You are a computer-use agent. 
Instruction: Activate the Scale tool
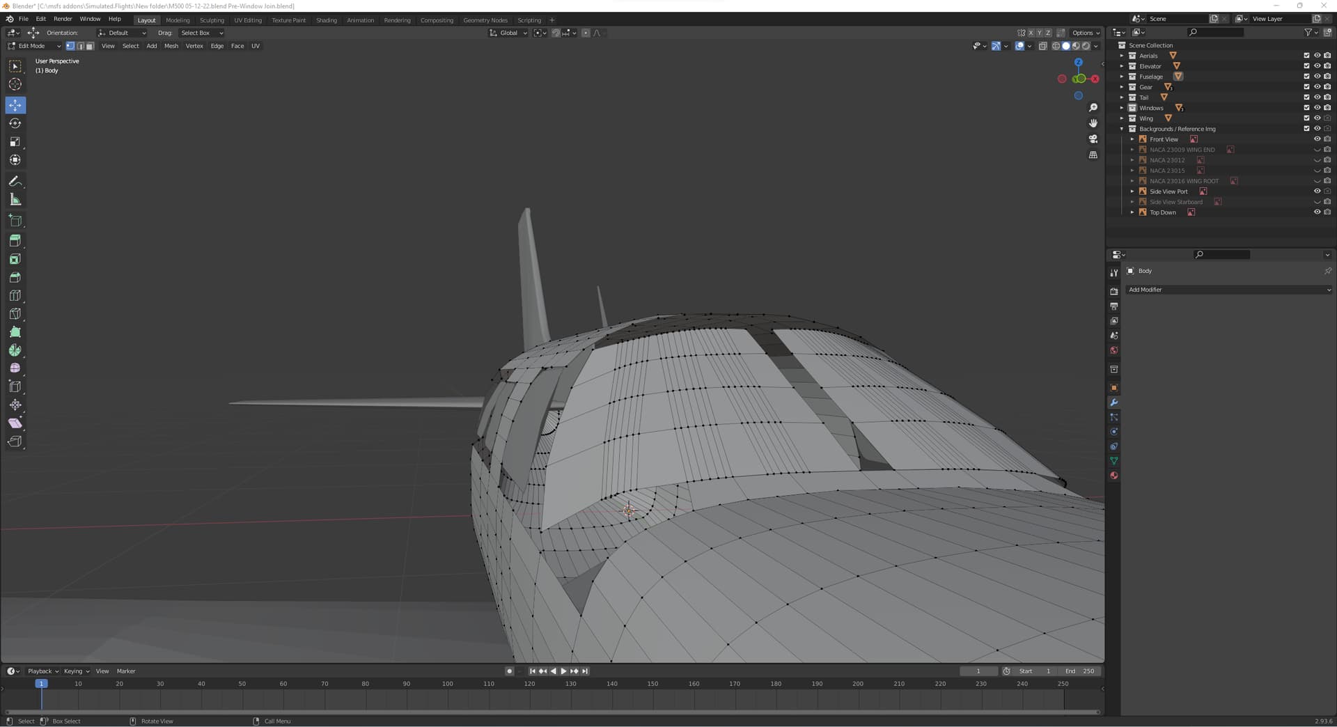[x=15, y=142]
